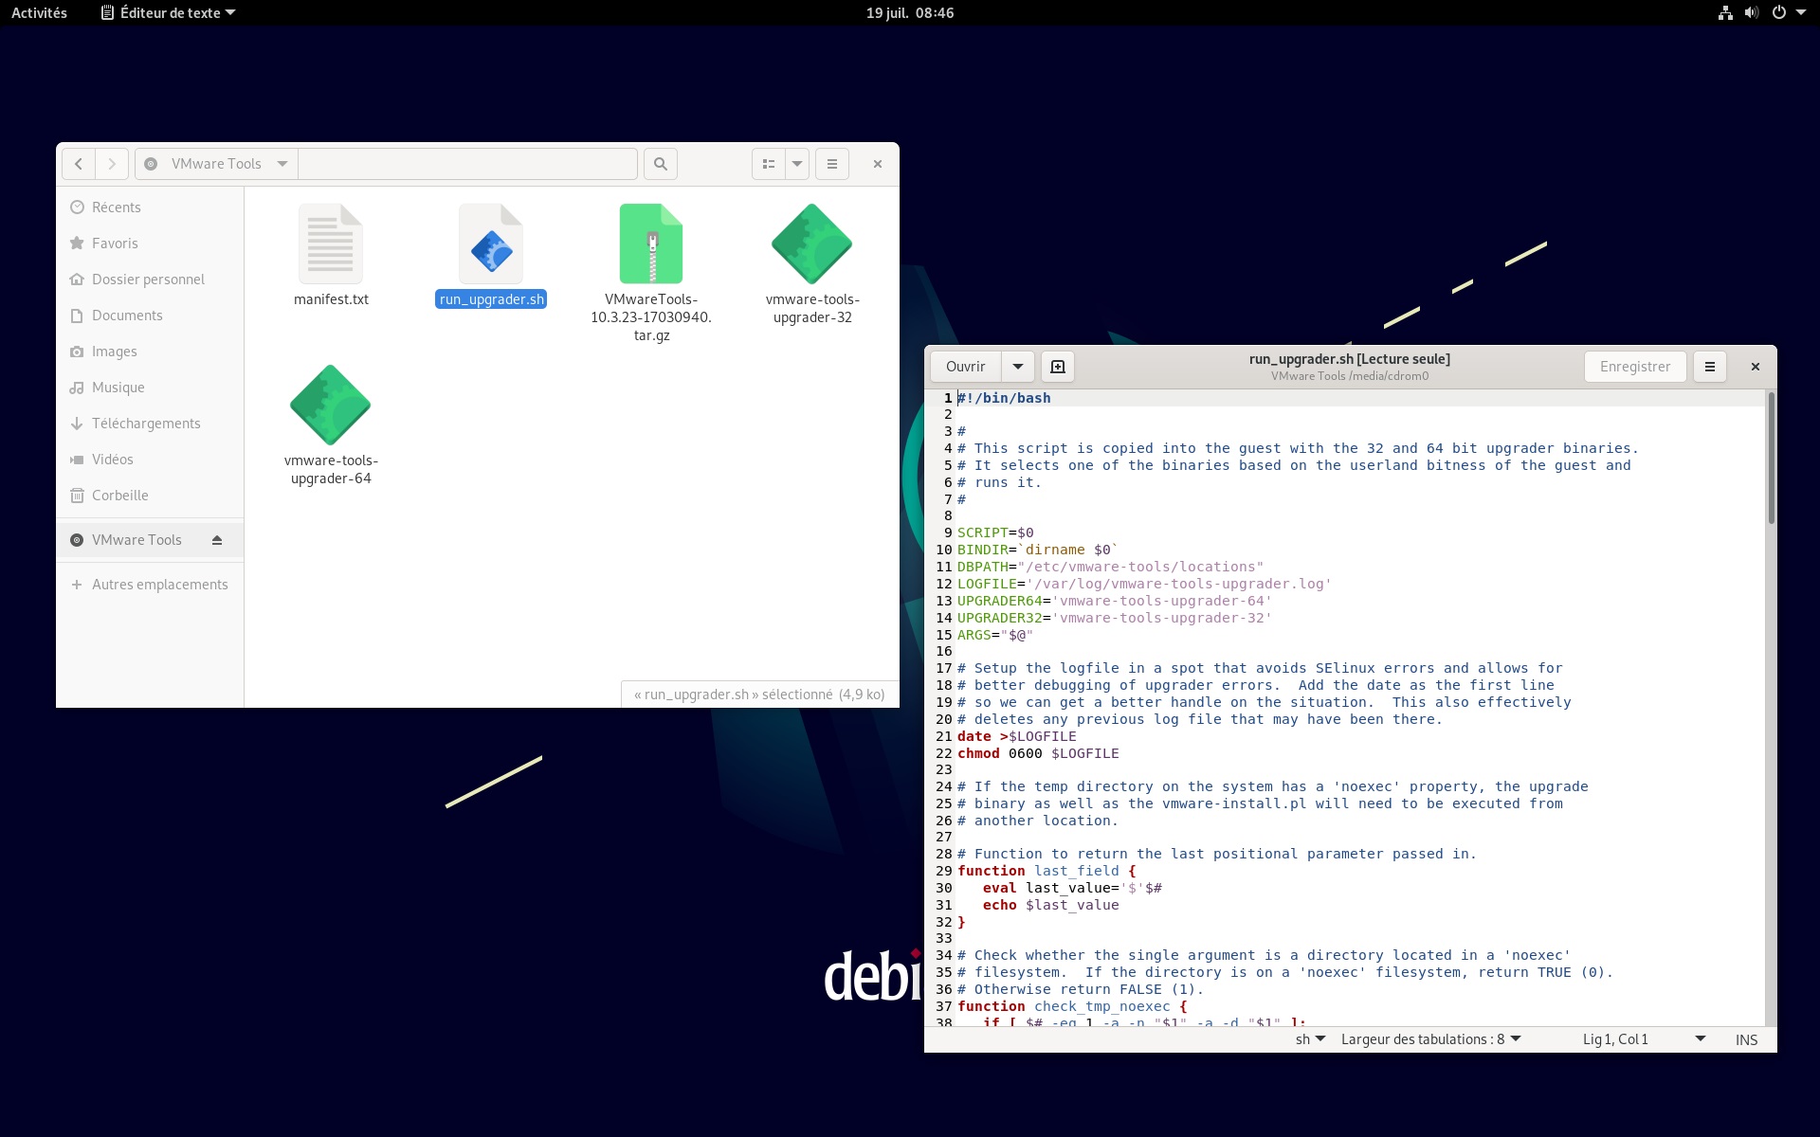Select vmware-tools-upgrader-64 executable icon
The height and width of the screenshot is (1137, 1820).
click(330, 406)
